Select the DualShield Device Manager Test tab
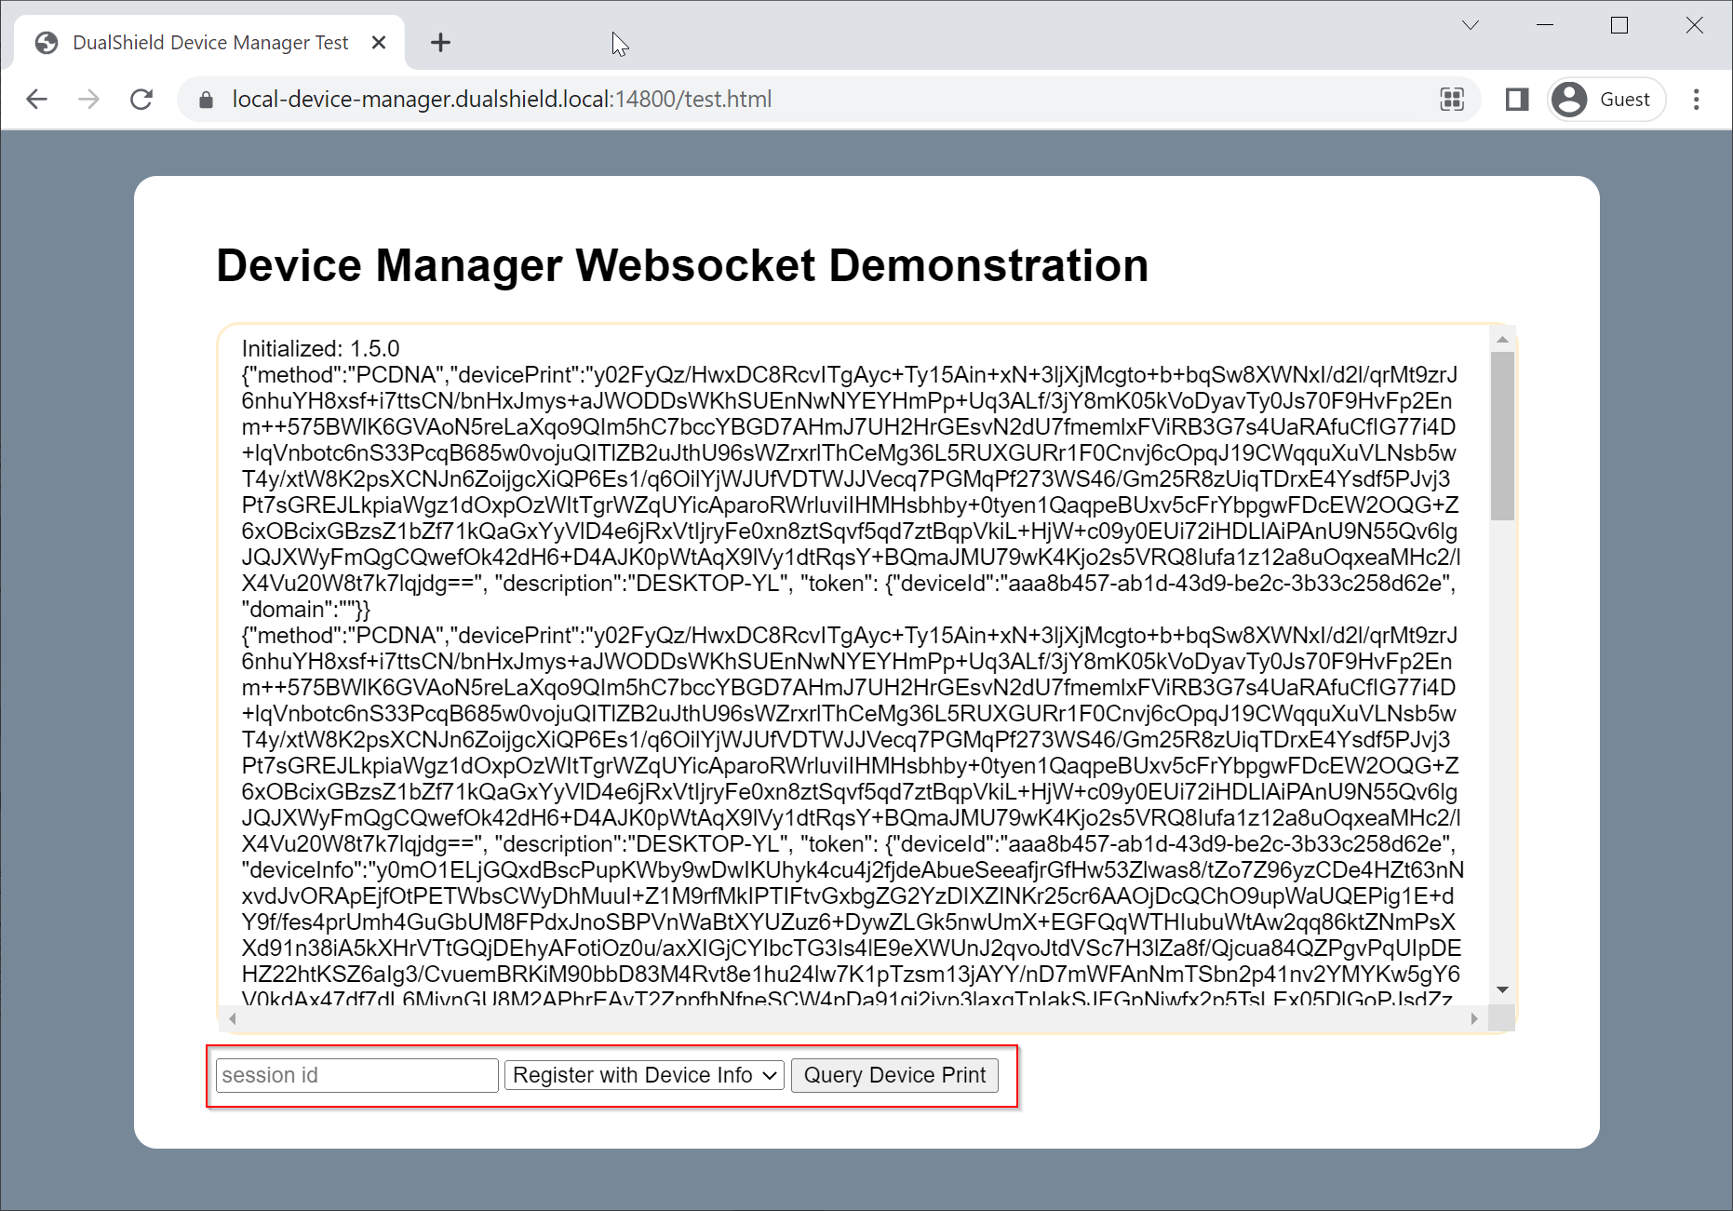 [x=209, y=43]
